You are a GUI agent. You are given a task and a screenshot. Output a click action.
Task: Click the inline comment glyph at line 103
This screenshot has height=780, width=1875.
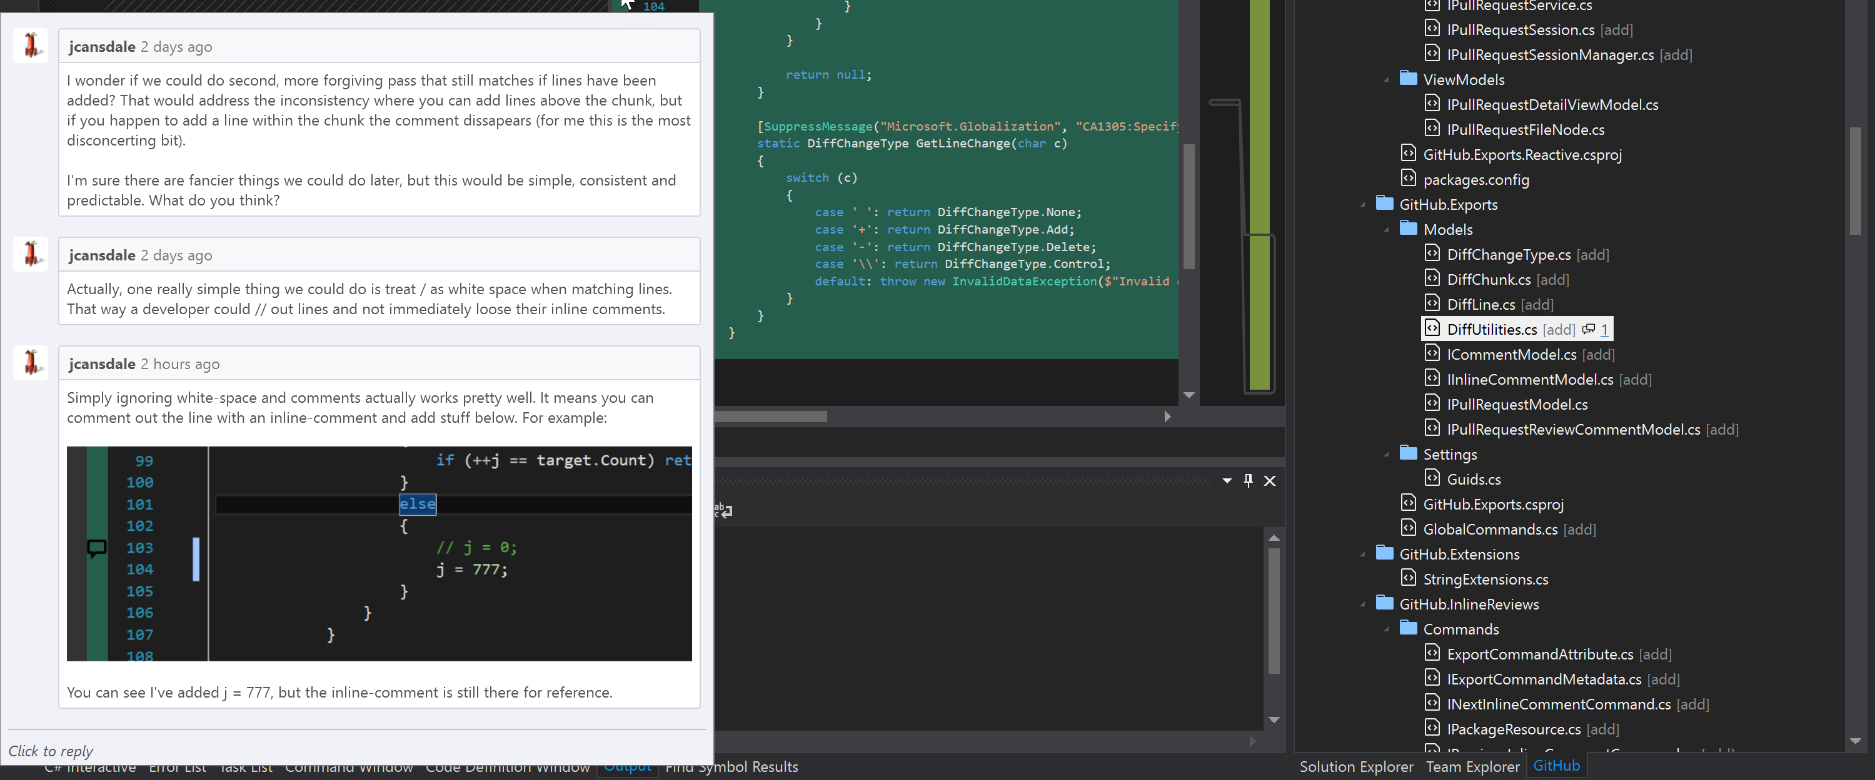96,548
